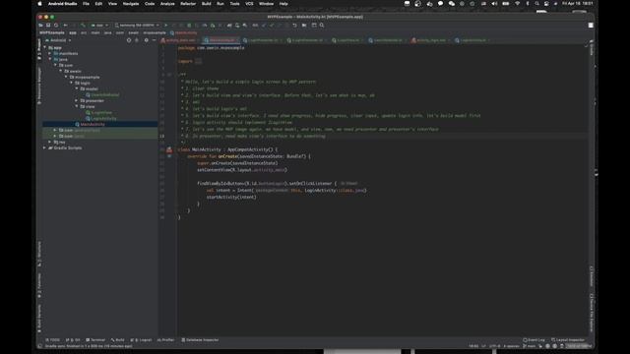Open the device selector dropdown in toolbar
Screen dimensions: 630x354
tap(137, 26)
